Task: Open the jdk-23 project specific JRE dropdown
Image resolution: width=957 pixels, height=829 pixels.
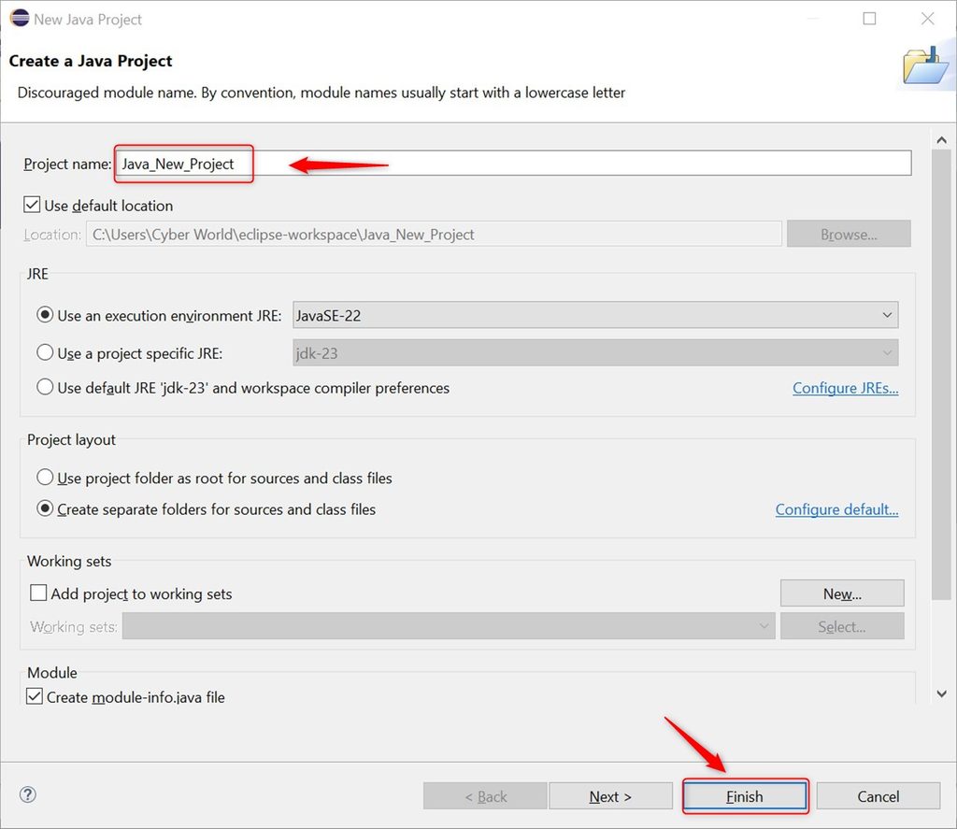Action: click(595, 353)
